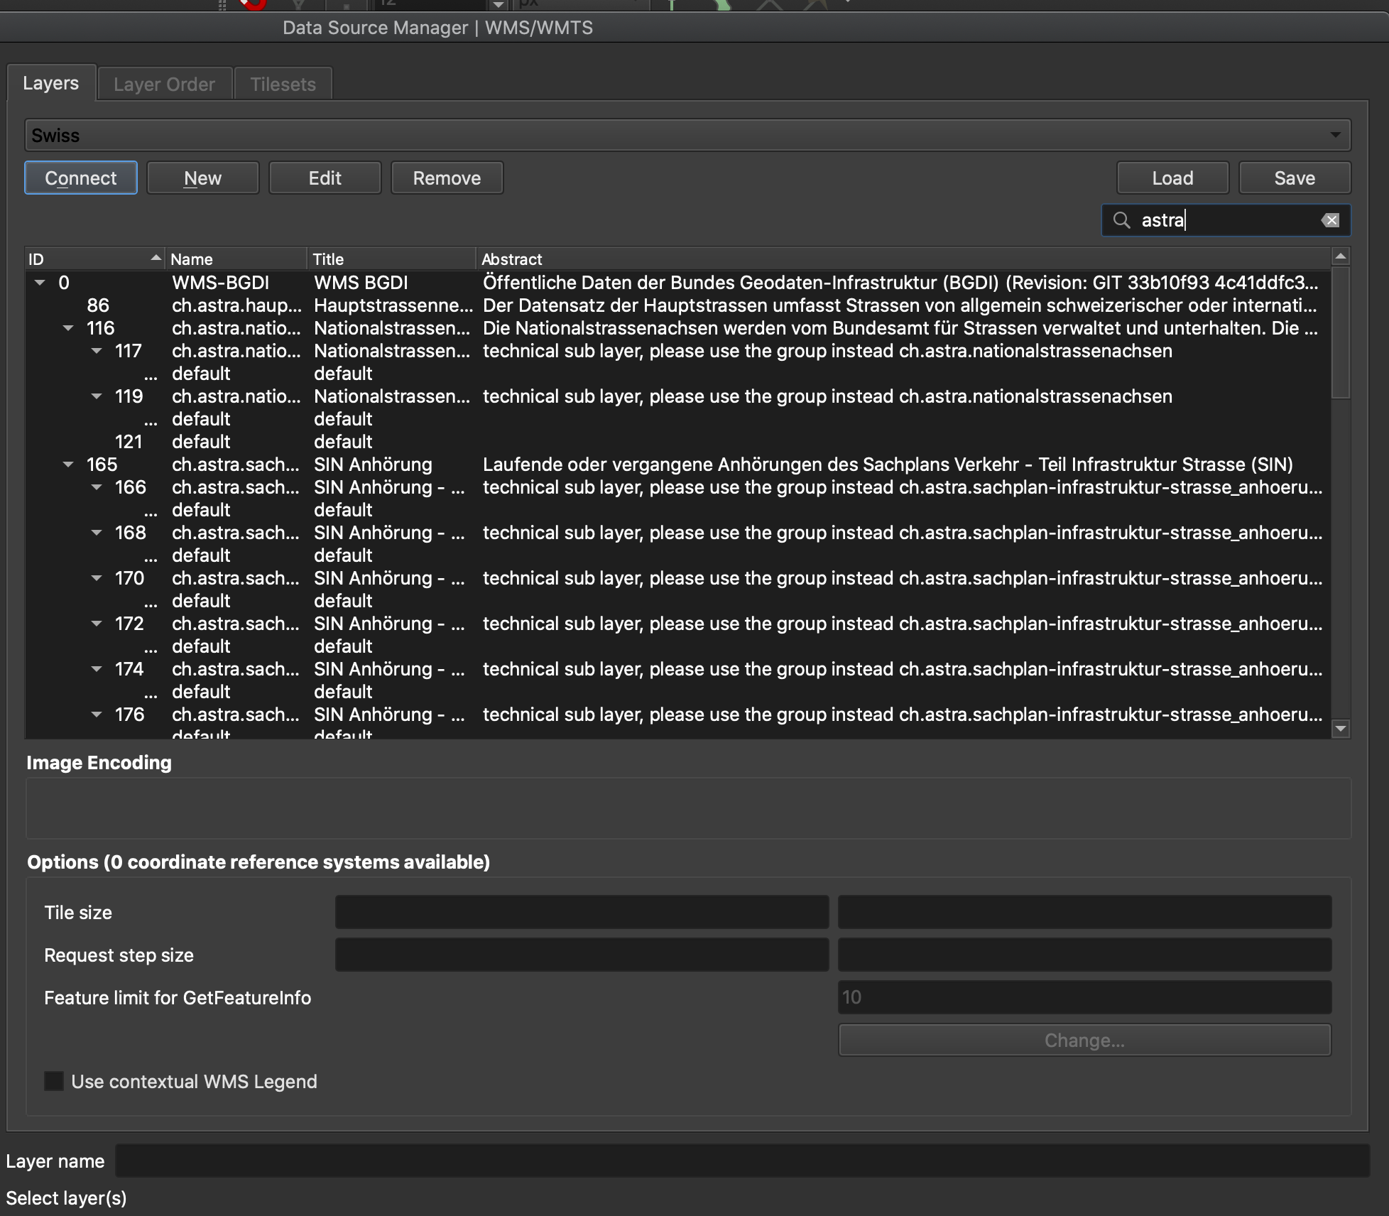1389x1216 pixels.
Task: Click the magnifier icon in search box
Action: [x=1121, y=220]
